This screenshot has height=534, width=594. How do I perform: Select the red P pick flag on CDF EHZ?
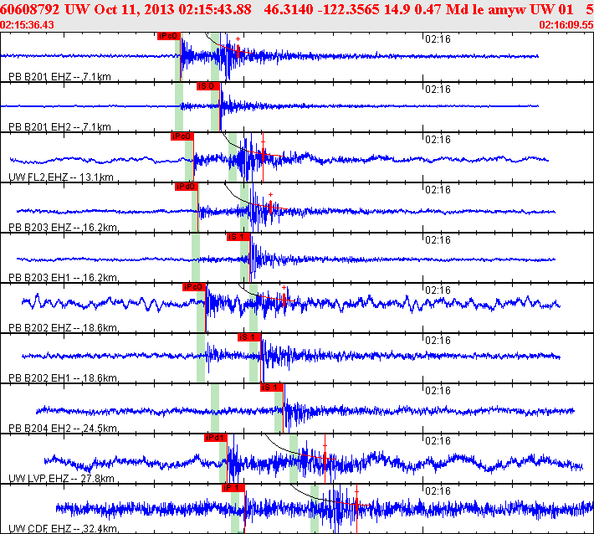click(233, 487)
